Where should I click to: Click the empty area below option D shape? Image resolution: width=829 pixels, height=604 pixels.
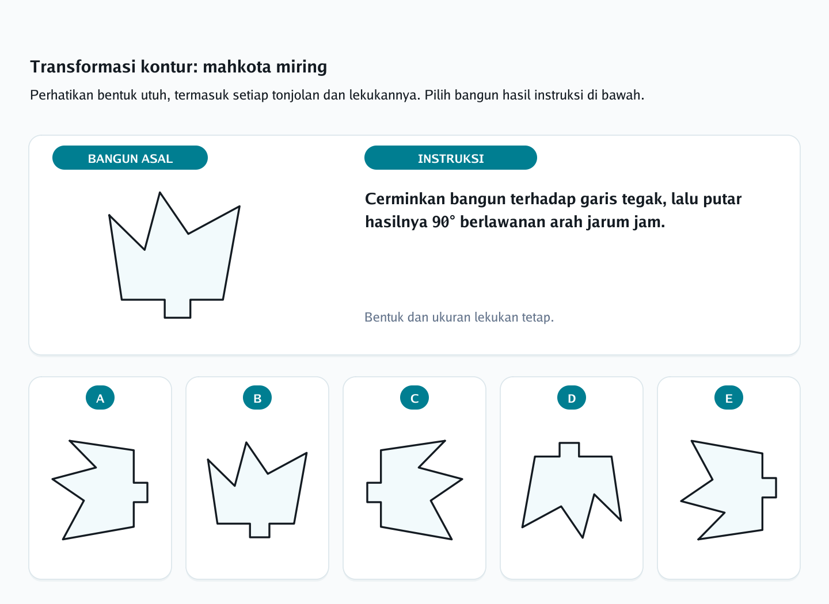[572, 559]
